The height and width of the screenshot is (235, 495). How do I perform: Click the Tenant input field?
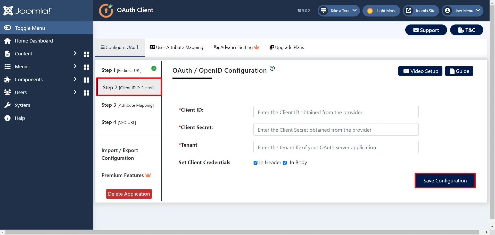(x=336, y=147)
